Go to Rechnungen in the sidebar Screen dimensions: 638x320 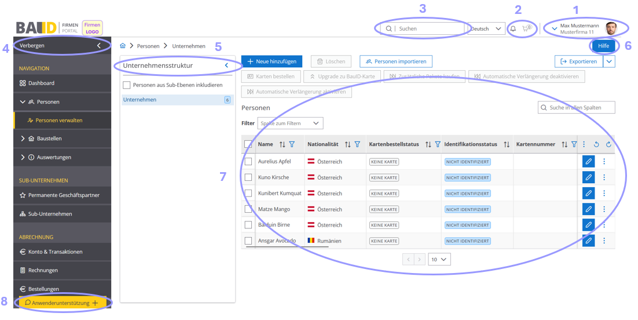tap(42, 270)
